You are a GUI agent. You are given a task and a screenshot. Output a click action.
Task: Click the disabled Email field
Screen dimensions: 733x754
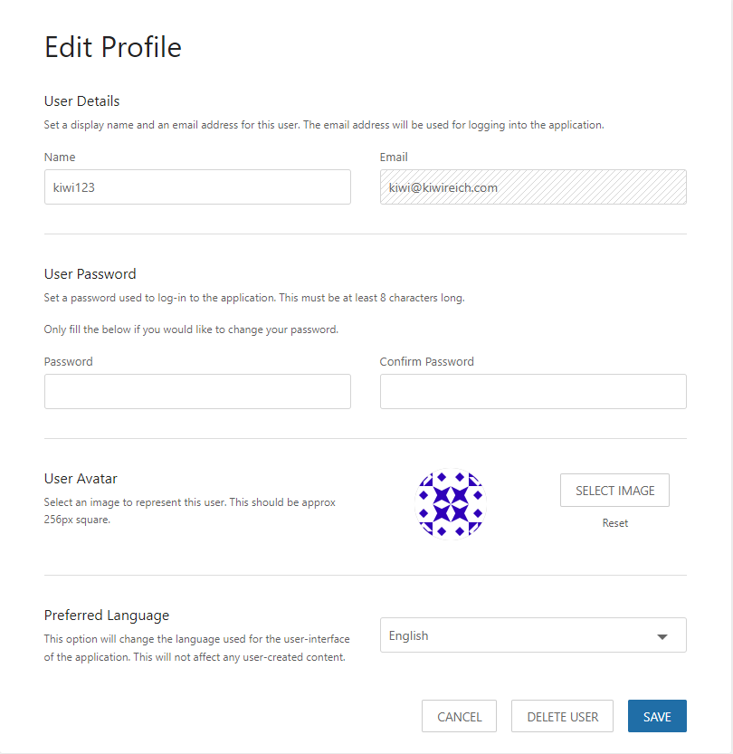(x=533, y=187)
